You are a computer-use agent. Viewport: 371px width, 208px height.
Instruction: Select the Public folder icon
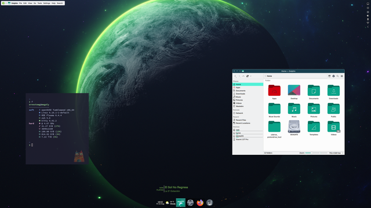pos(333,109)
